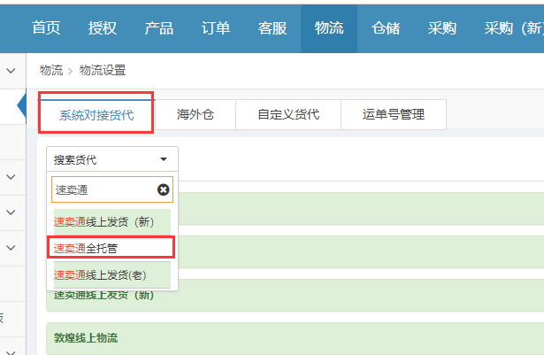Expand the first sidebar chevron beside the breadcrumb

[x=11, y=71]
